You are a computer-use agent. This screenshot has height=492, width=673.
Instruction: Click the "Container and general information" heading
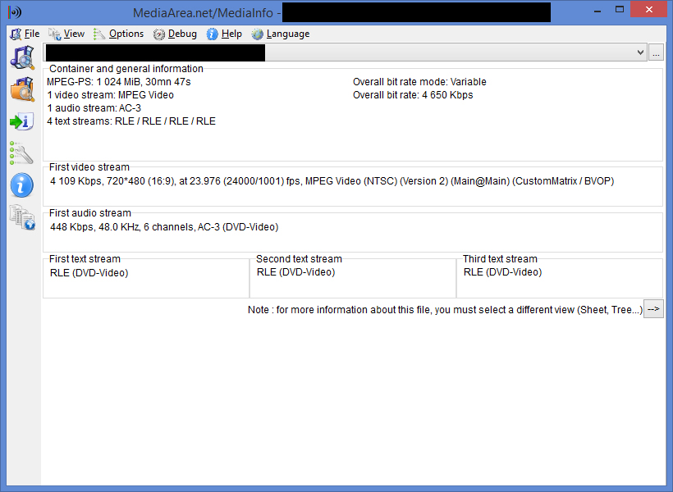(126, 69)
